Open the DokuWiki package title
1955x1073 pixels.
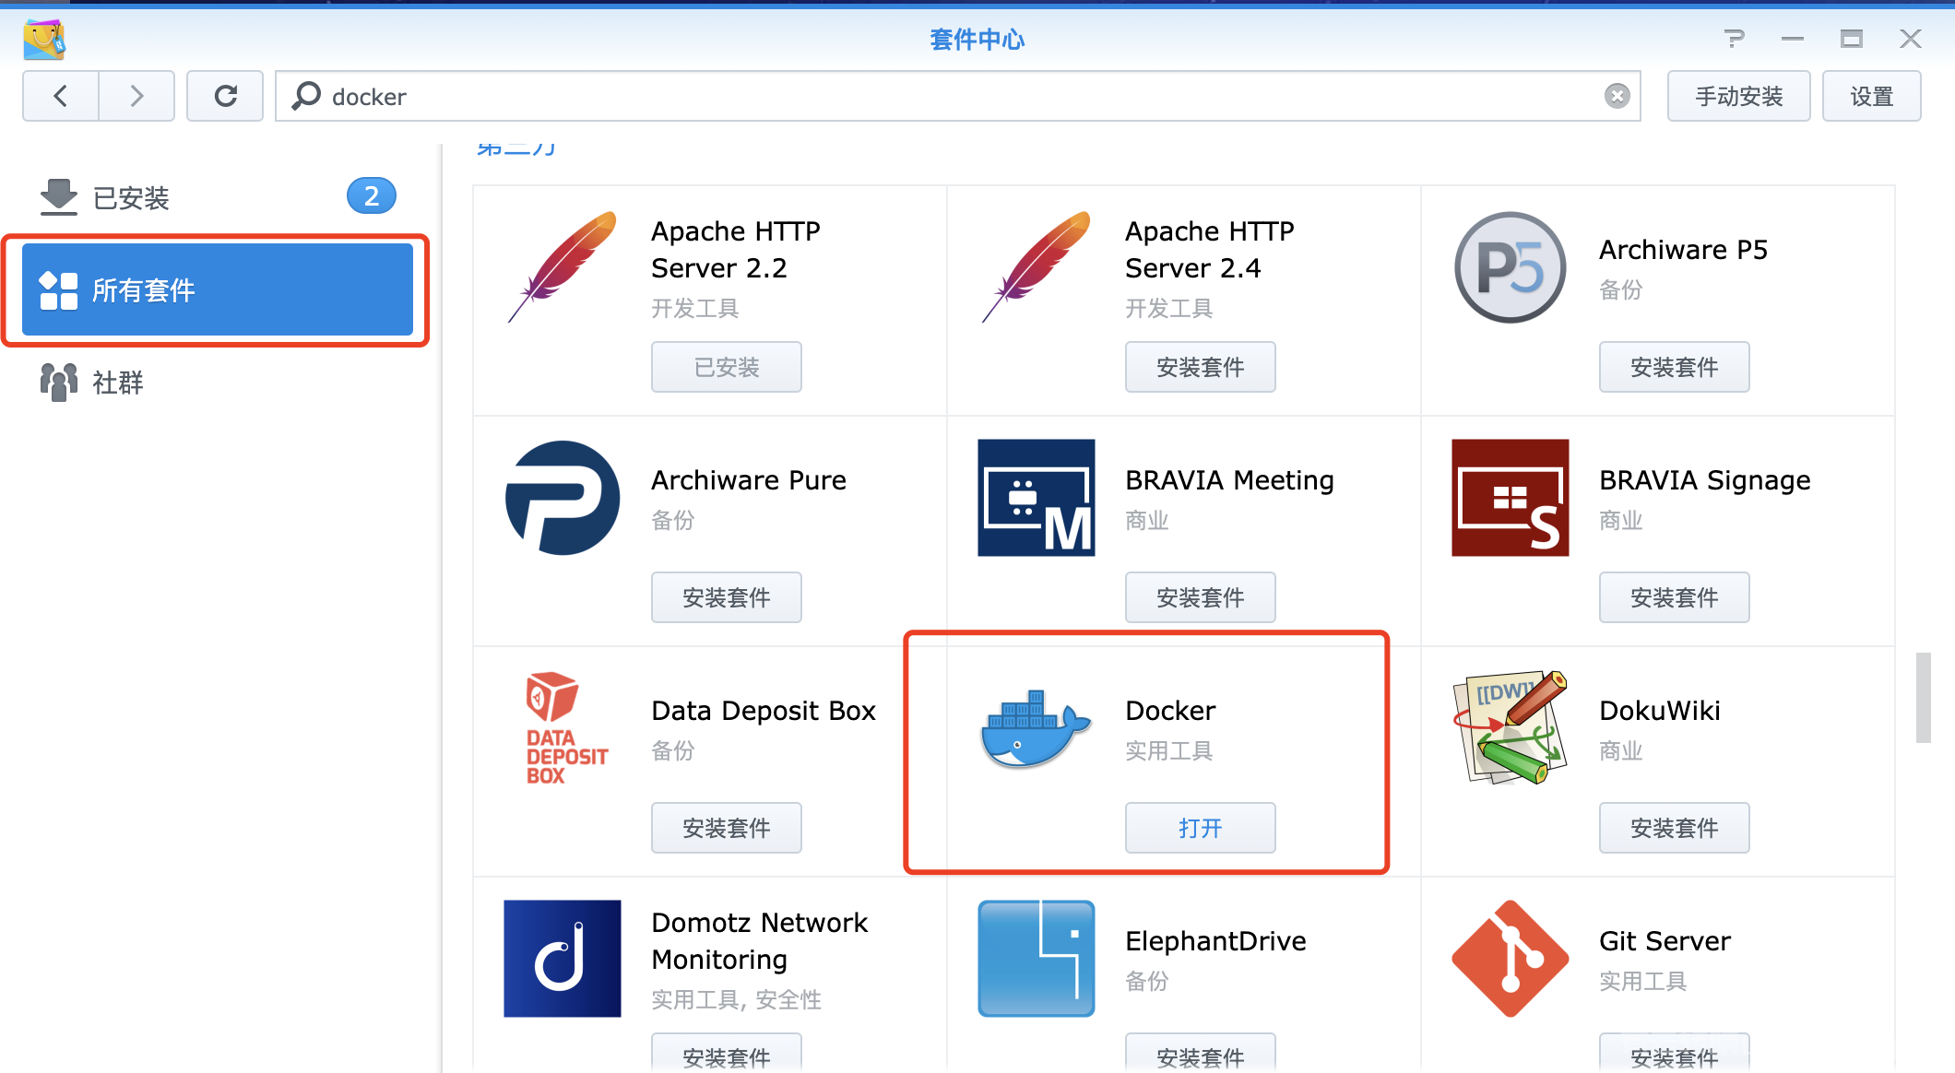(1659, 711)
